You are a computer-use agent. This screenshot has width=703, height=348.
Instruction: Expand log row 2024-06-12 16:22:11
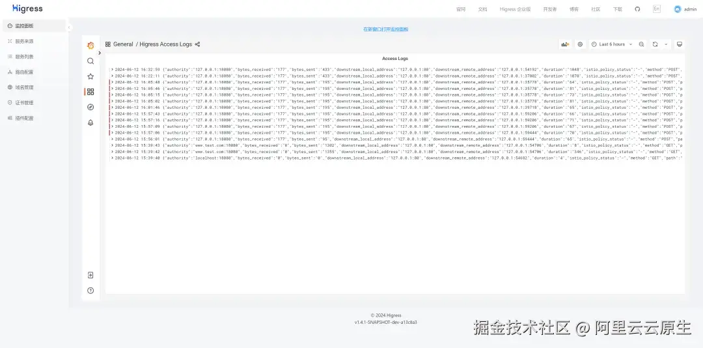tap(112, 76)
